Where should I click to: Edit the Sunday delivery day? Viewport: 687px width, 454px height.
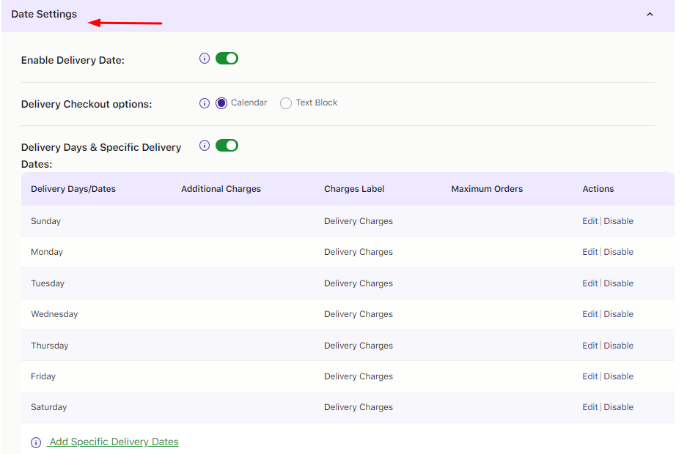coord(589,221)
